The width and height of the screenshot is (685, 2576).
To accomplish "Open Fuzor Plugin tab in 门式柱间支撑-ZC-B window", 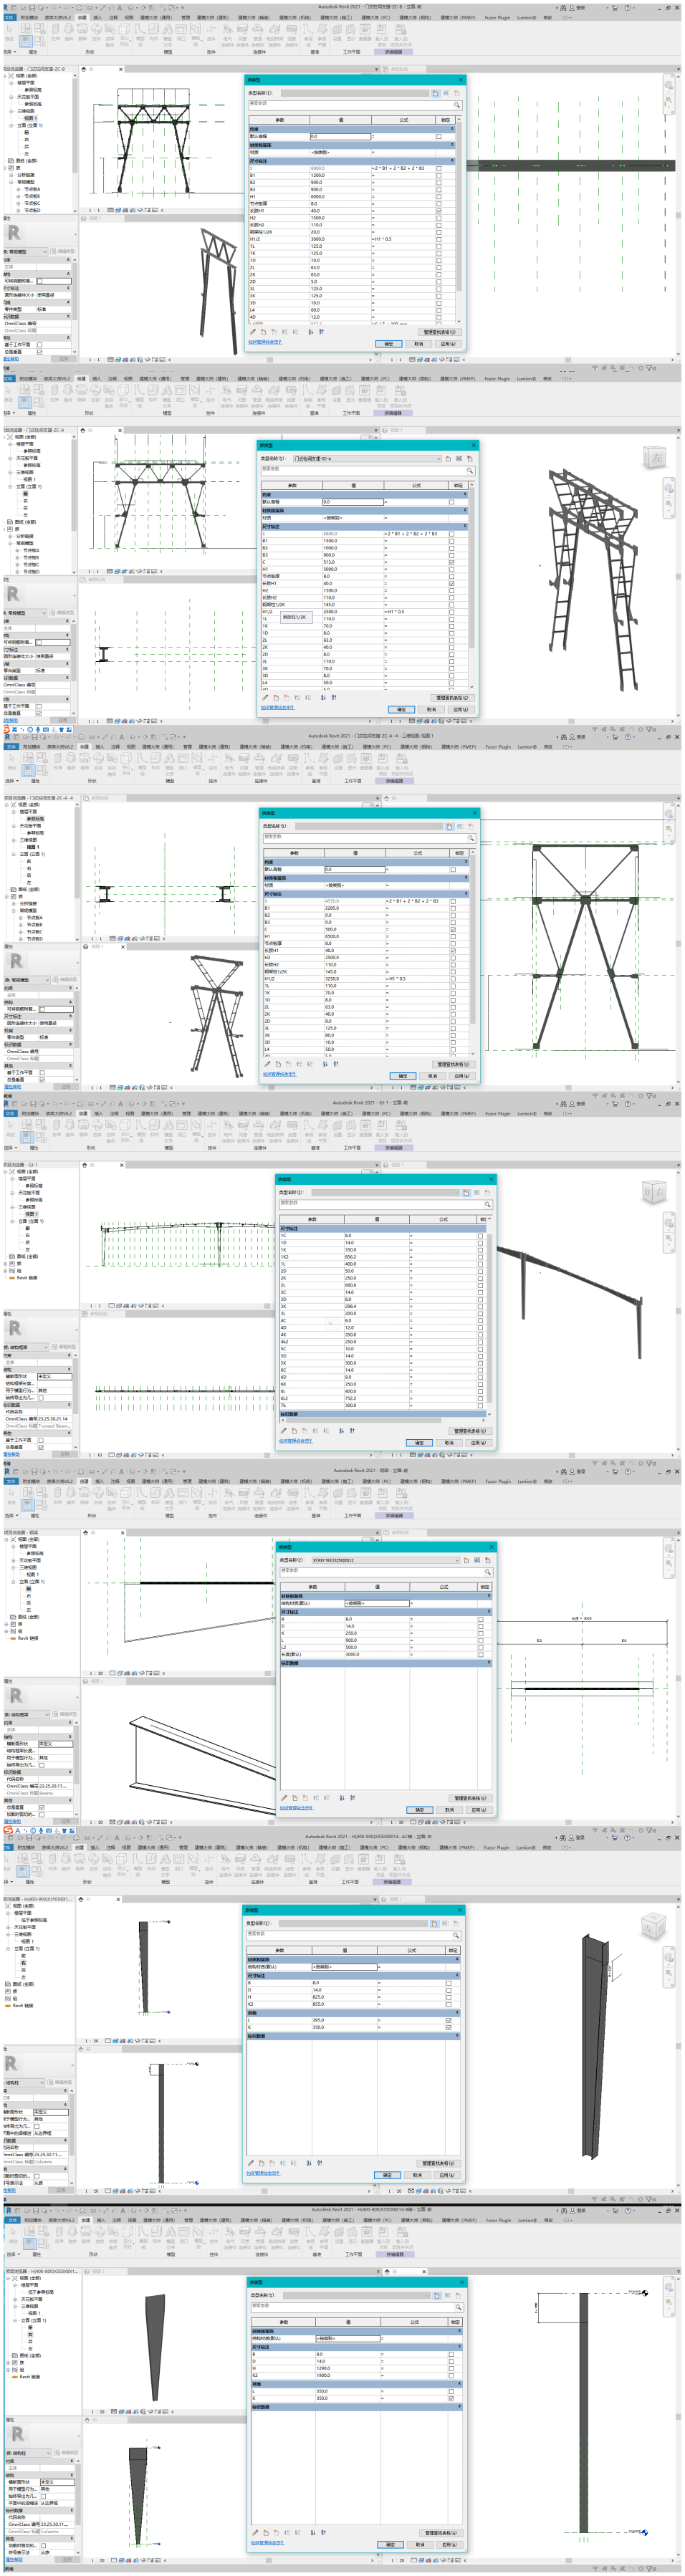I will [x=497, y=17].
